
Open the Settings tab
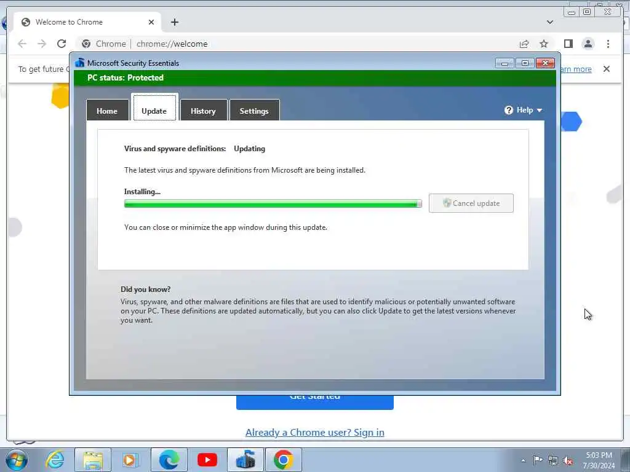coord(254,111)
